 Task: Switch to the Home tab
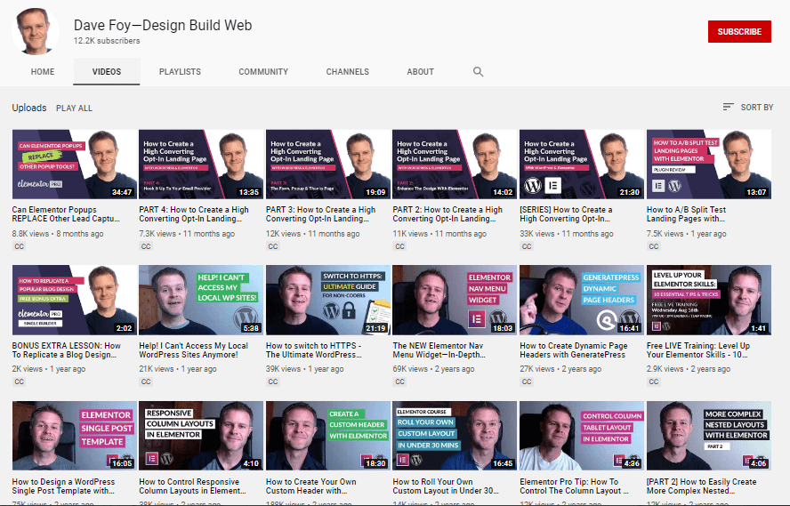pyautogui.click(x=43, y=71)
